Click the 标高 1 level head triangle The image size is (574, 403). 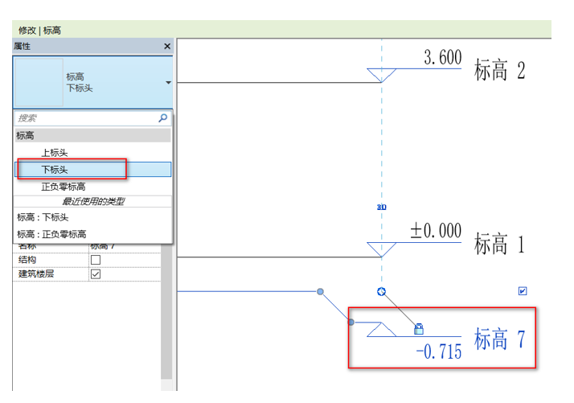point(381,249)
